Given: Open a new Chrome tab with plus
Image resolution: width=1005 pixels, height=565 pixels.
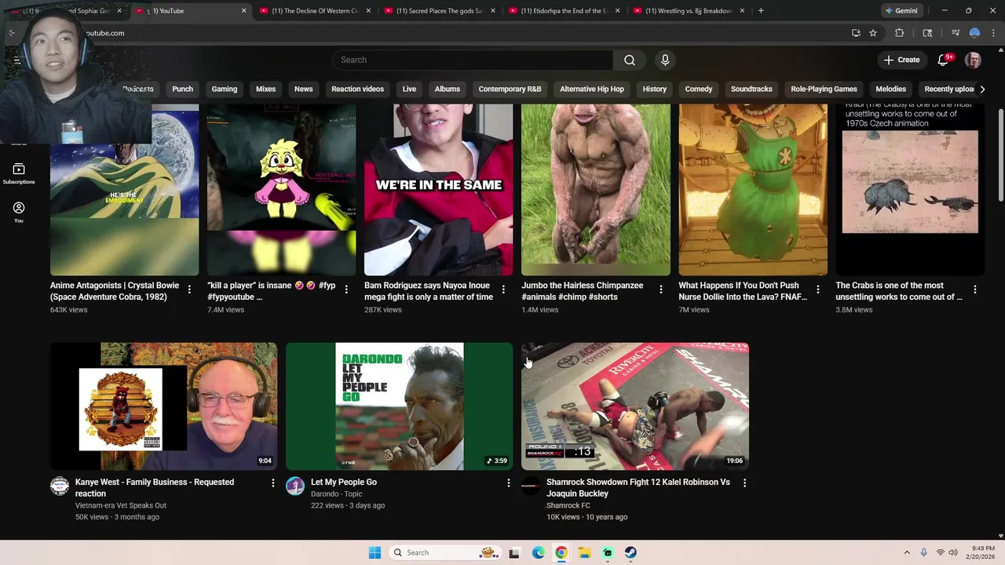Looking at the screenshot, I should point(761,11).
